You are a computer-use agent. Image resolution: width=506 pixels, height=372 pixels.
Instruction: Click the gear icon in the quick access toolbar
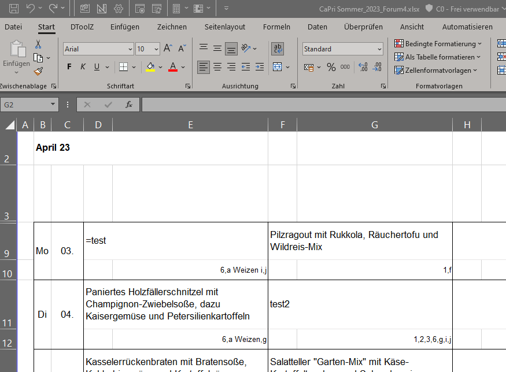click(x=119, y=9)
